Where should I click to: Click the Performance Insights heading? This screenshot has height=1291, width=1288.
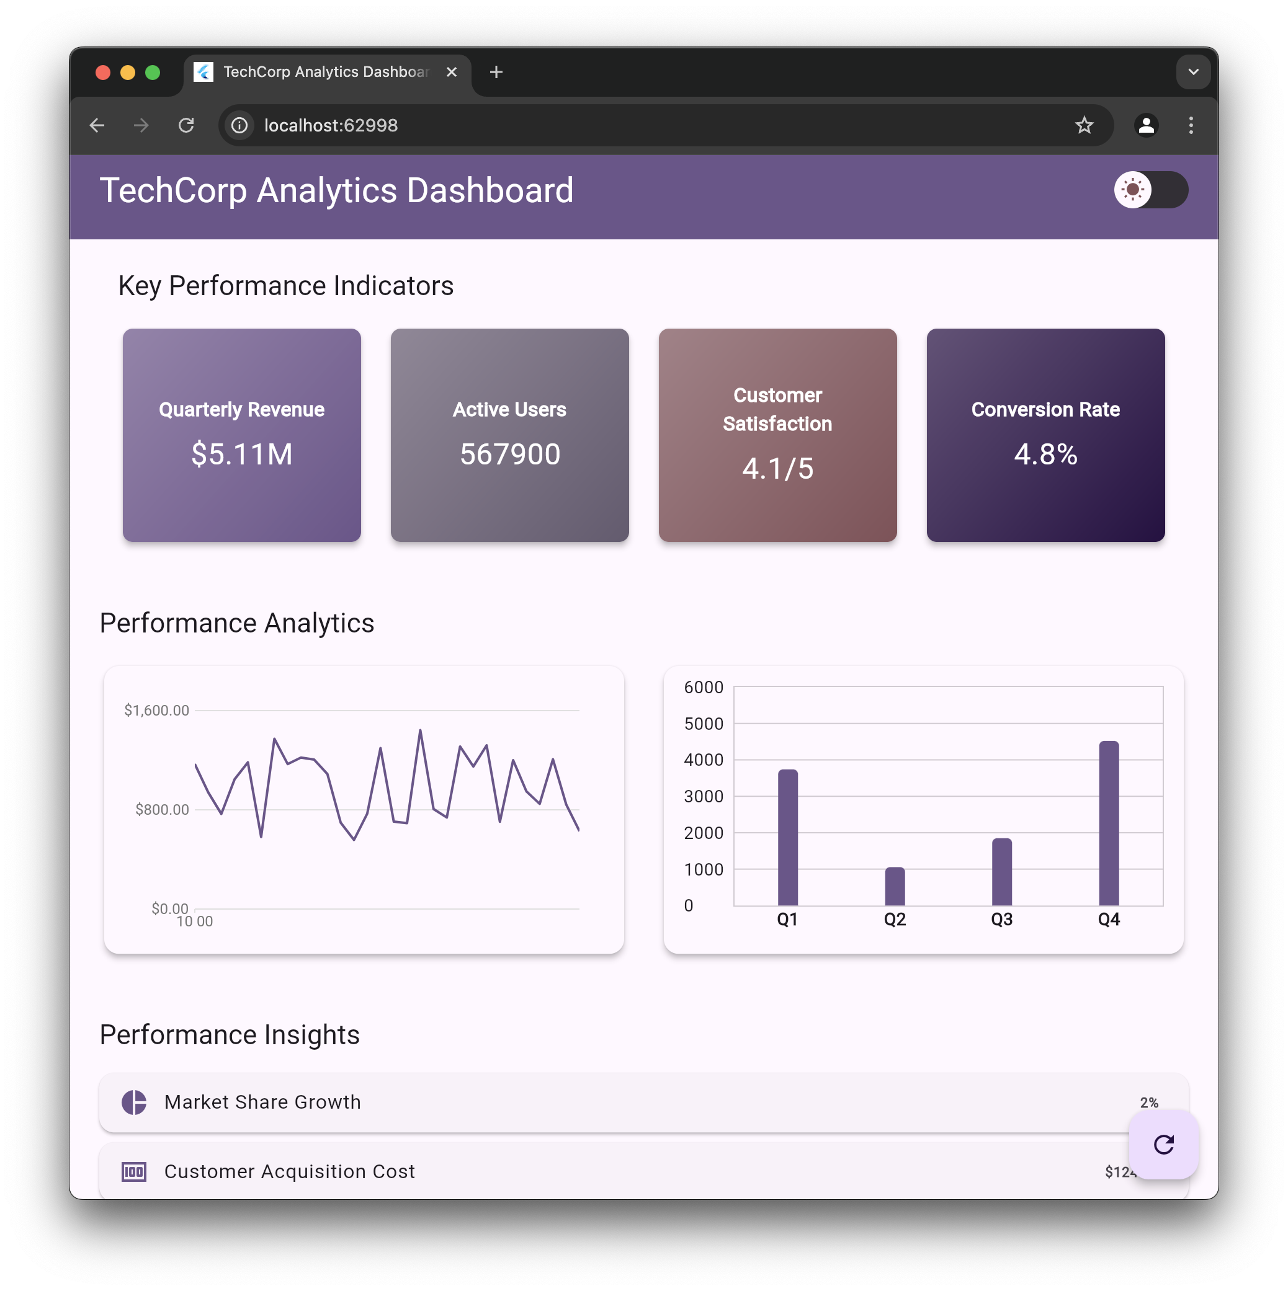pos(230,1034)
